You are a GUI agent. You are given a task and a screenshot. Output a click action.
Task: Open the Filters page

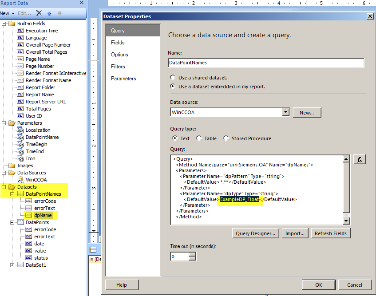118,67
